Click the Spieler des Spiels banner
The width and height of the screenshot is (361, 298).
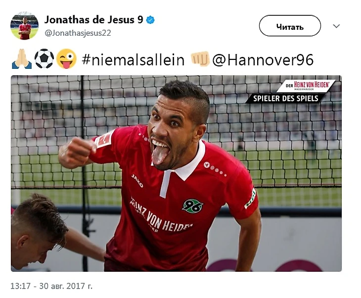point(285,99)
